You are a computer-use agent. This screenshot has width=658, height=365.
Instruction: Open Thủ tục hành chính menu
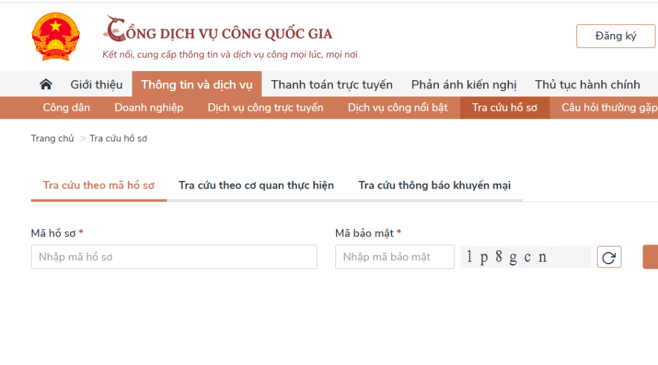coord(587,85)
